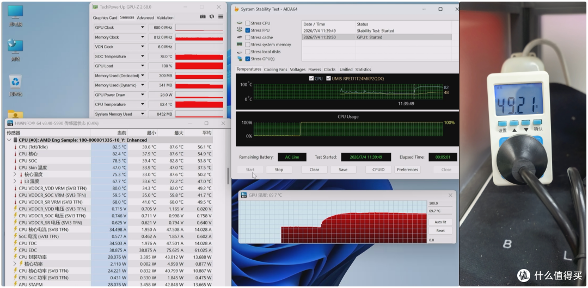Click the monitor icon beside Stress GPU(s)

point(240,59)
